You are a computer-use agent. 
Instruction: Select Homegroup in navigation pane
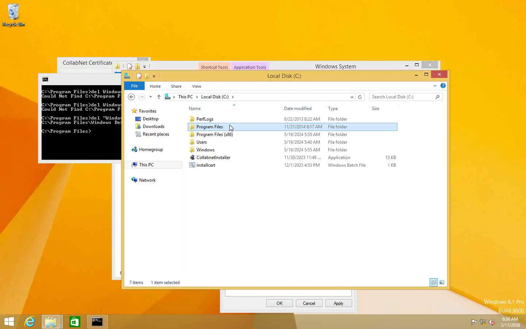point(151,150)
